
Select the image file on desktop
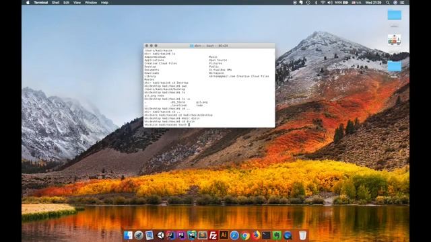click(x=395, y=40)
